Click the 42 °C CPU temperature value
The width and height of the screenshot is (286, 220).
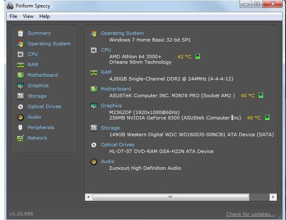tap(184, 57)
